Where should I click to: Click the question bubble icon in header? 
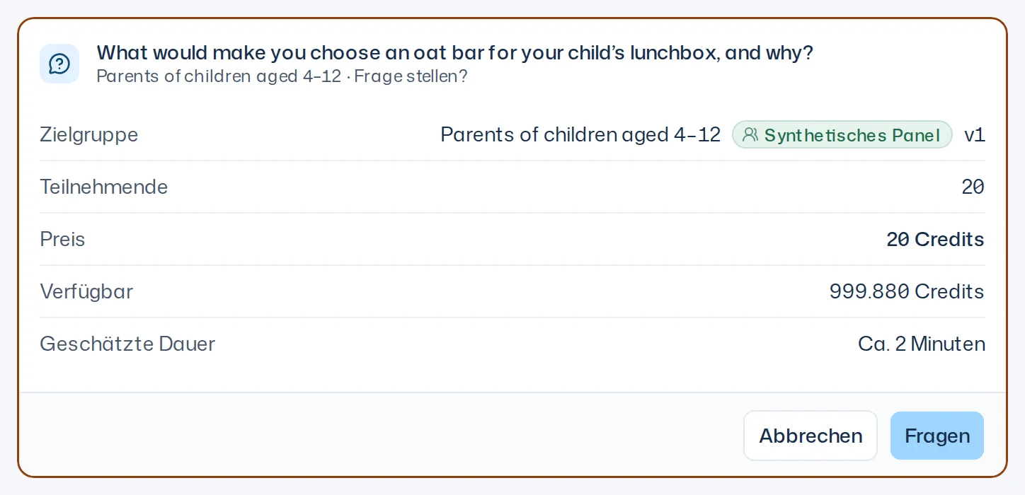pyautogui.click(x=59, y=64)
